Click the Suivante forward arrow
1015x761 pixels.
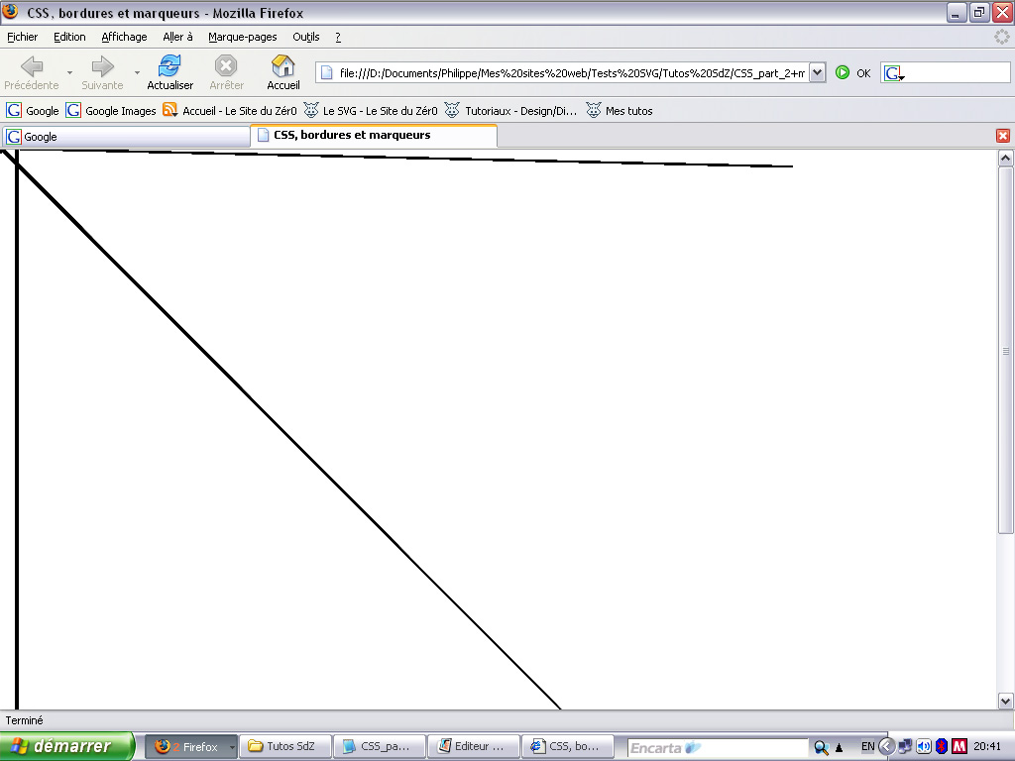102,66
